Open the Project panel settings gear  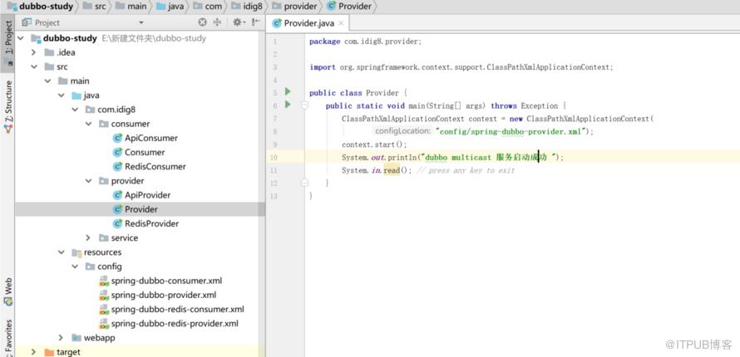[x=238, y=22]
